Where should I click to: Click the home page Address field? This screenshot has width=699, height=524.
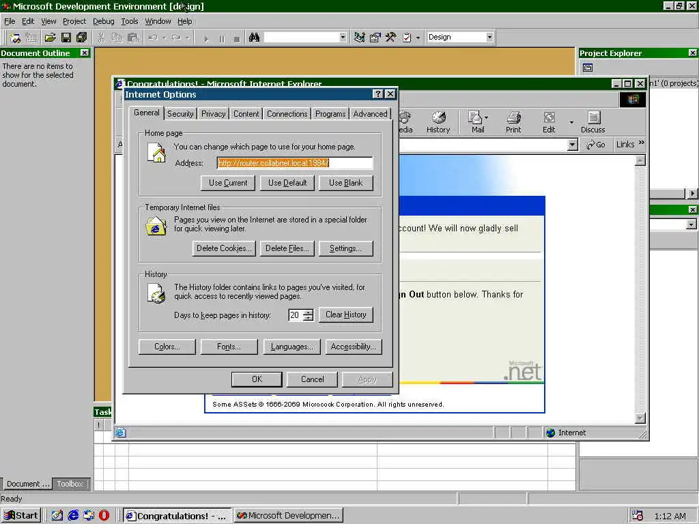pyautogui.click(x=295, y=163)
